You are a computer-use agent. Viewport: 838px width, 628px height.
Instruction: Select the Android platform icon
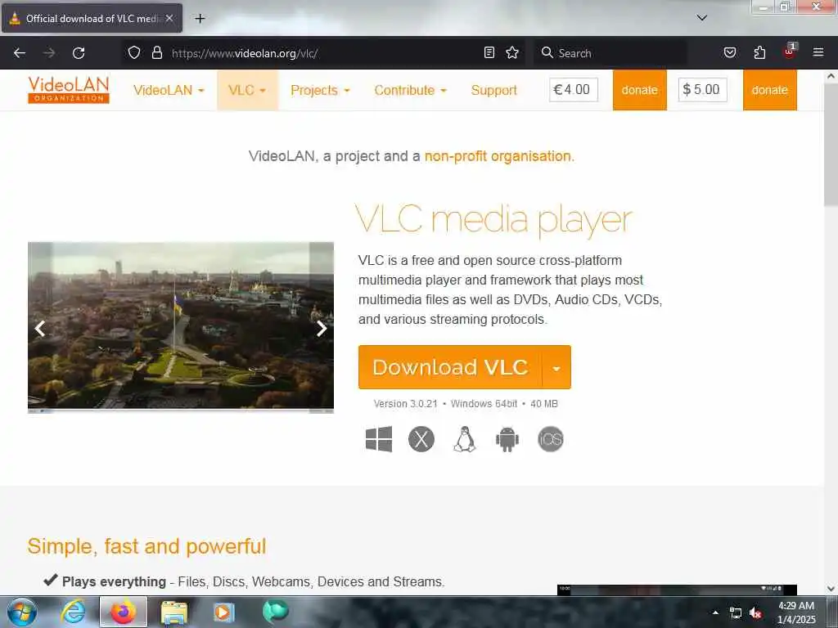tap(507, 439)
